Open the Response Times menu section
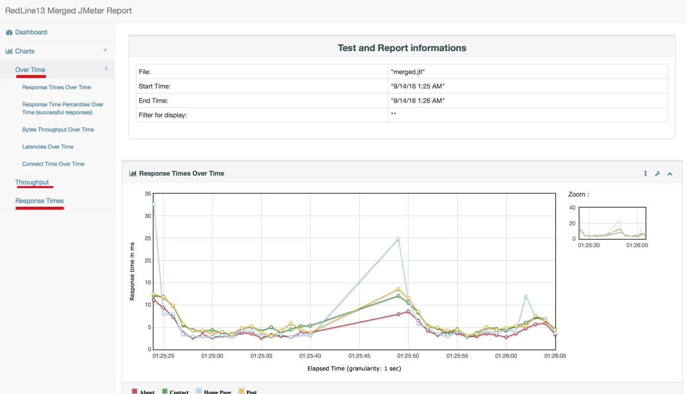Viewport: 687px width, 394px height. pos(39,201)
